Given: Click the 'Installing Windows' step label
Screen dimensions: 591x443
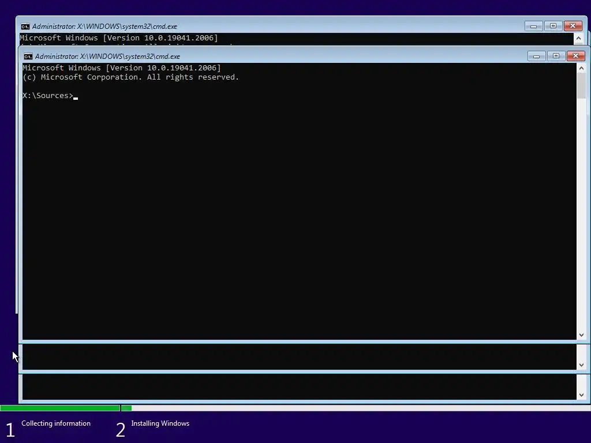Looking at the screenshot, I should click(x=160, y=423).
